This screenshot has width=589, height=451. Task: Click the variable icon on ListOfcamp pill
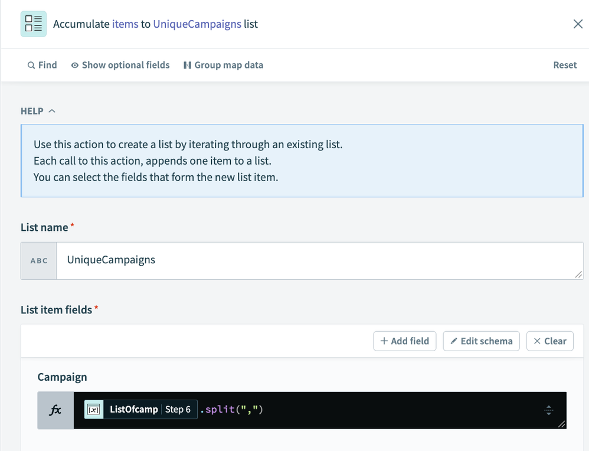[x=93, y=410]
